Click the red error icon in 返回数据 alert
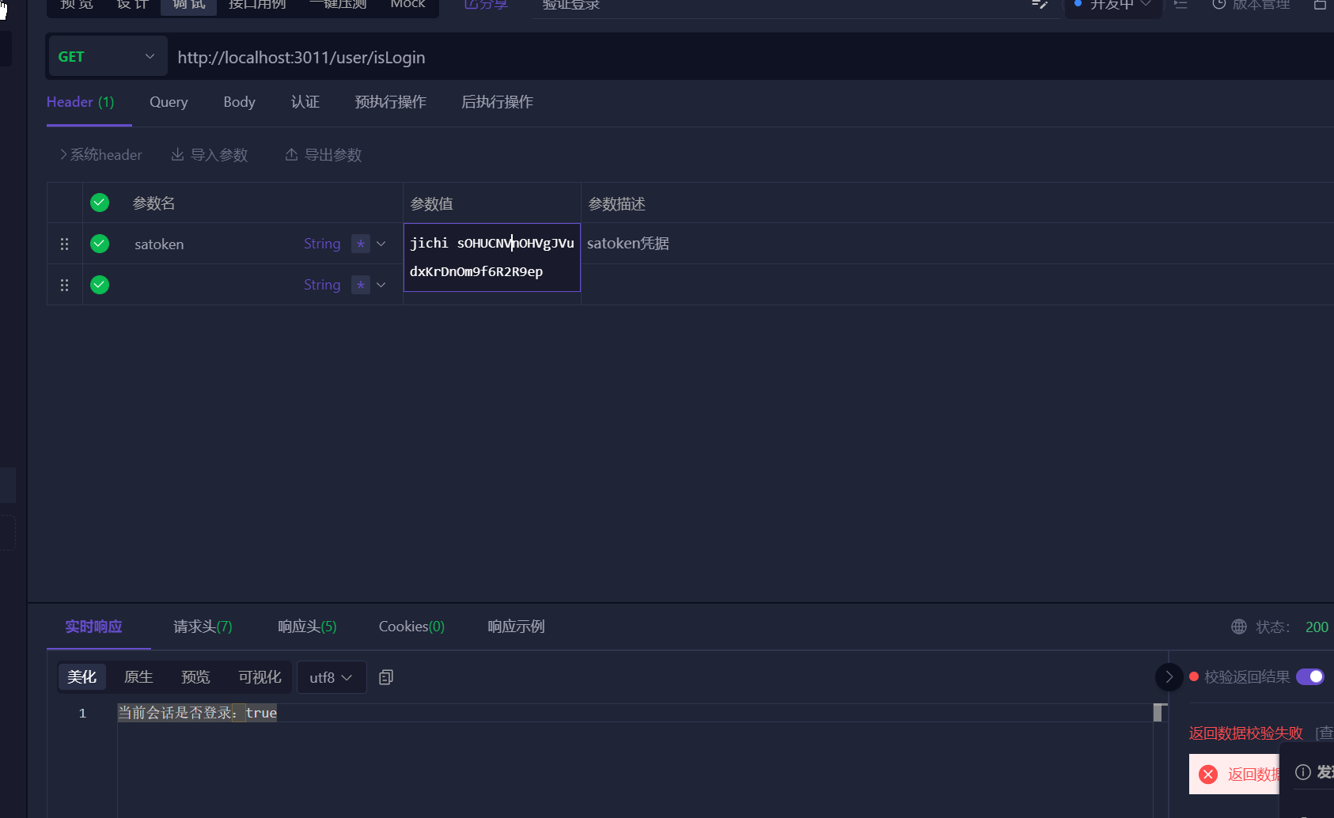Viewport: 1334px width, 818px height. click(x=1208, y=774)
